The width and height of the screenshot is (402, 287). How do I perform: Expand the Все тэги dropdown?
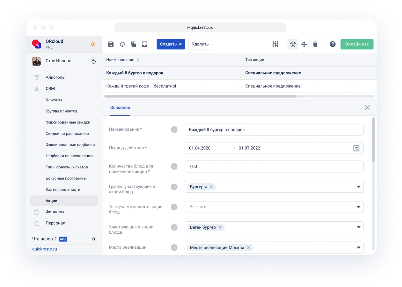[358, 207]
